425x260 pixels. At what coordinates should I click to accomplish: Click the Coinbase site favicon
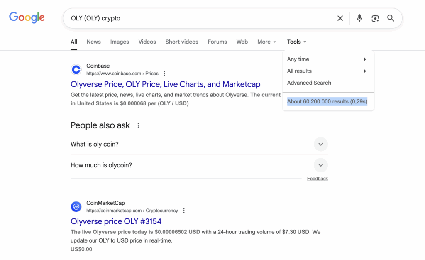pyautogui.click(x=76, y=69)
